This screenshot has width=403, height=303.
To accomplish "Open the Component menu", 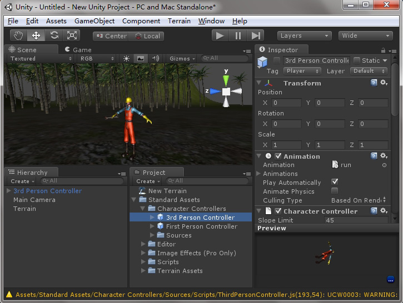I will tap(141, 21).
